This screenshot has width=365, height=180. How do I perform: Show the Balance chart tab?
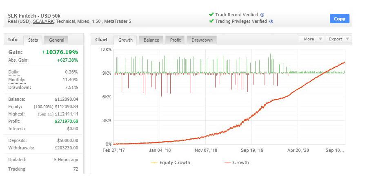click(151, 40)
